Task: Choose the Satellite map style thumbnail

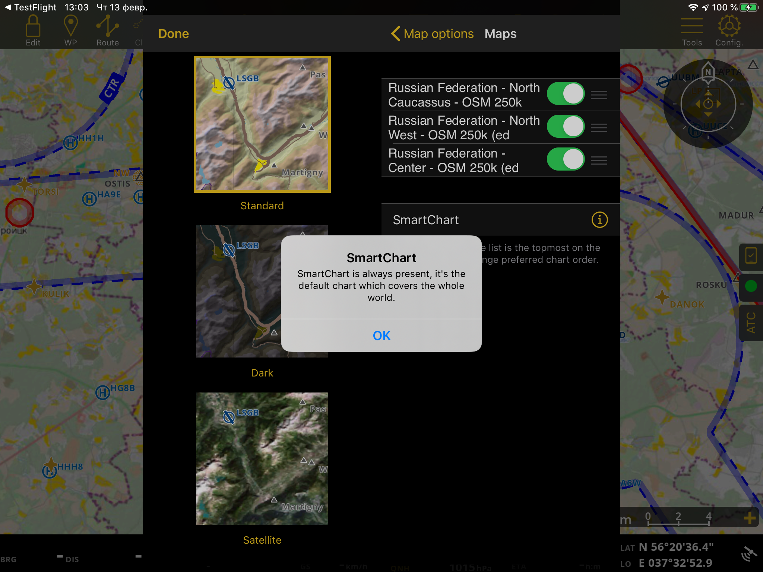Action: pos(262,458)
